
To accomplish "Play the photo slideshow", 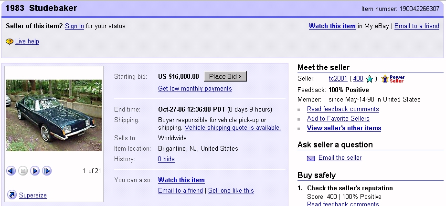I will [x=35, y=171].
